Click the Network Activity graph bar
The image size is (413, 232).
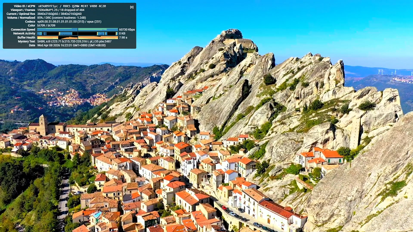click(x=78, y=33)
